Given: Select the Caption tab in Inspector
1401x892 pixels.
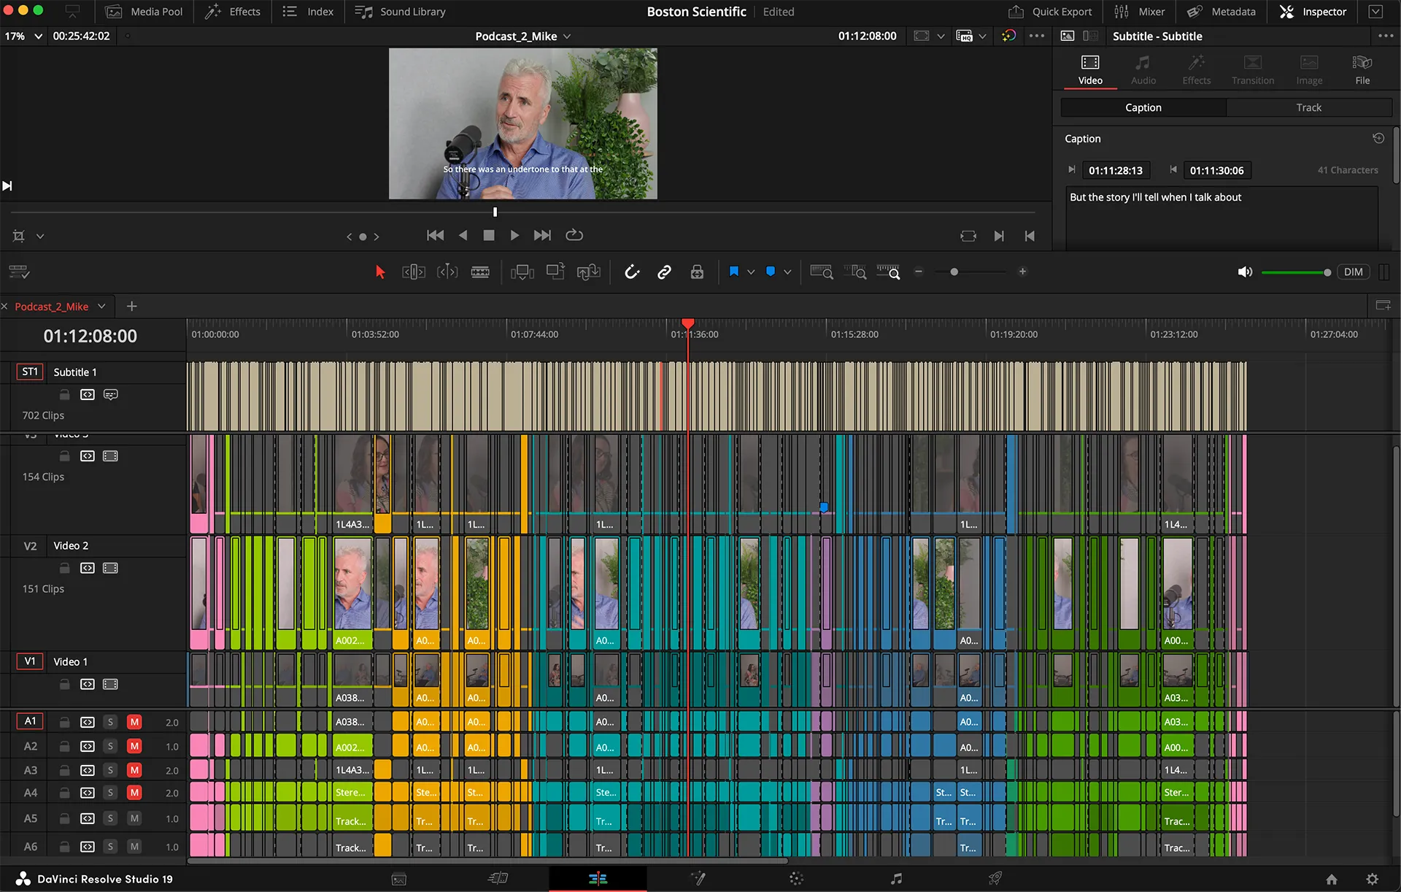Looking at the screenshot, I should click(x=1143, y=107).
